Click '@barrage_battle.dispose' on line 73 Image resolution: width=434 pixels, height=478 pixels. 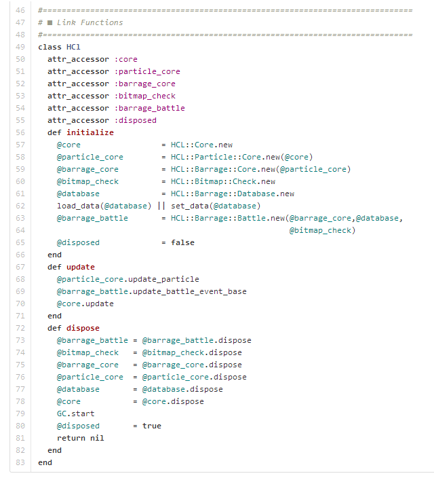click(x=197, y=340)
